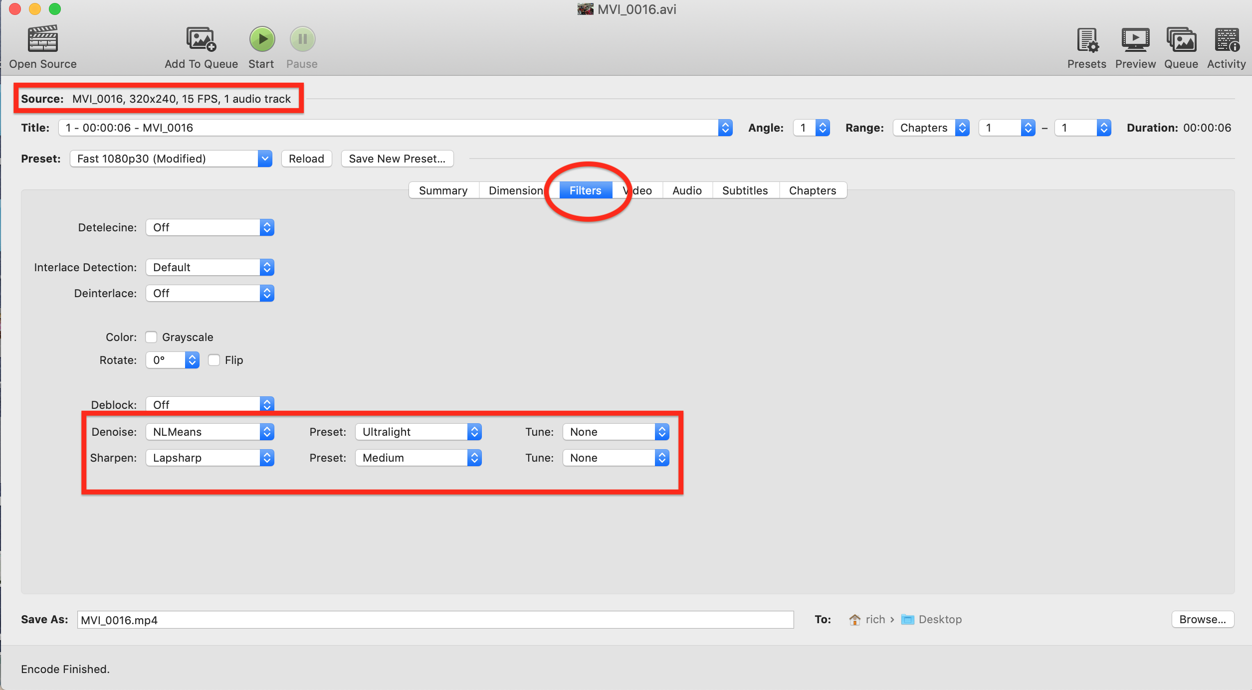Click the Reload preset button
The image size is (1252, 690).
click(306, 159)
